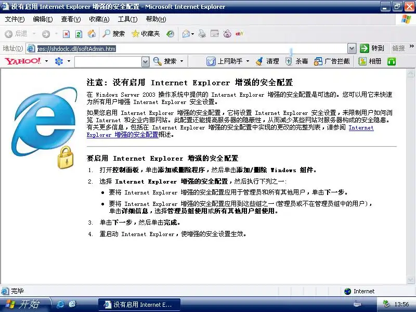Open the Internet Explorer 增强的安全配置 overview link
The width and height of the screenshot is (416, 312).
coord(123,135)
